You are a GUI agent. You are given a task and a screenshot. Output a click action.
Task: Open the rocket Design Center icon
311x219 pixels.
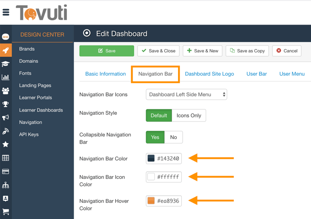5,50
